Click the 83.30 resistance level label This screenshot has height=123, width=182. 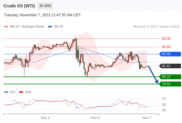(x=166, y=38)
